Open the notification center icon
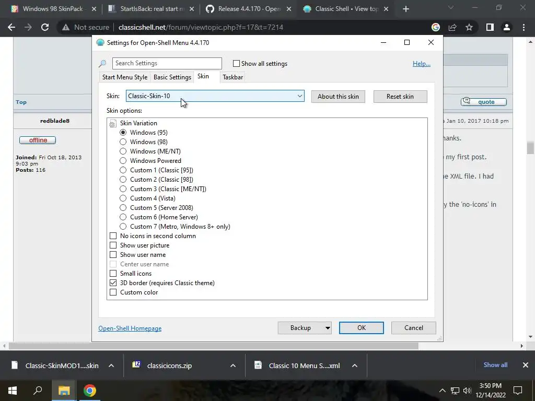This screenshot has width=535, height=401. 518,391
